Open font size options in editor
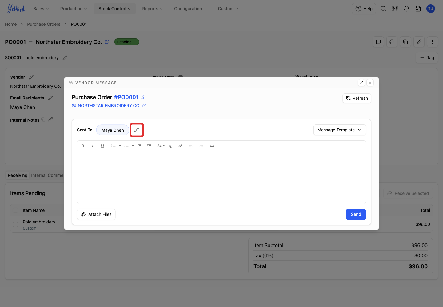Screen dimensions: 443x307 pos(161,146)
